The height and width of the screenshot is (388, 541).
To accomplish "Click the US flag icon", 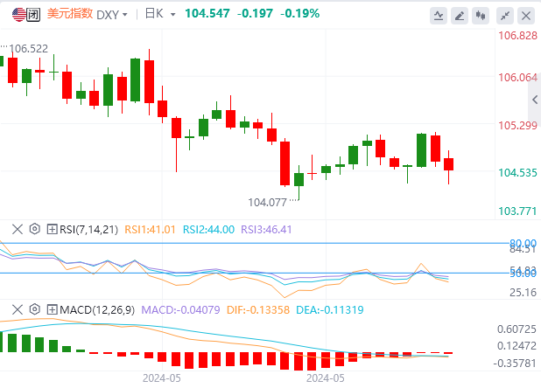I will coord(19,15).
